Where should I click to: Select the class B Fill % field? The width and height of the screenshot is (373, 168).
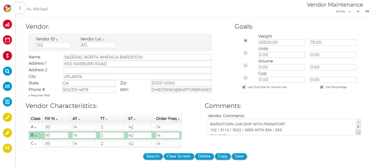click(x=56, y=135)
